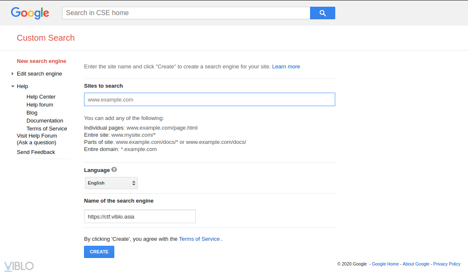The width and height of the screenshot is (468, 276).
Task: Collapse the Help section arrow
Action: tap(13, 86)
